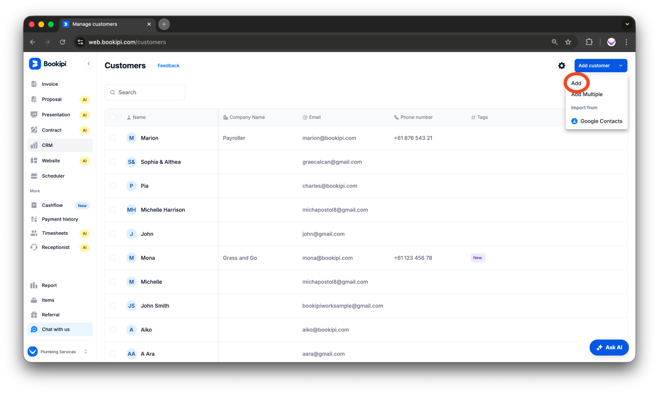The height and width of the screenshot is (393, 659).
Task: Click into the customer Search field
Action: coord(145,92)
